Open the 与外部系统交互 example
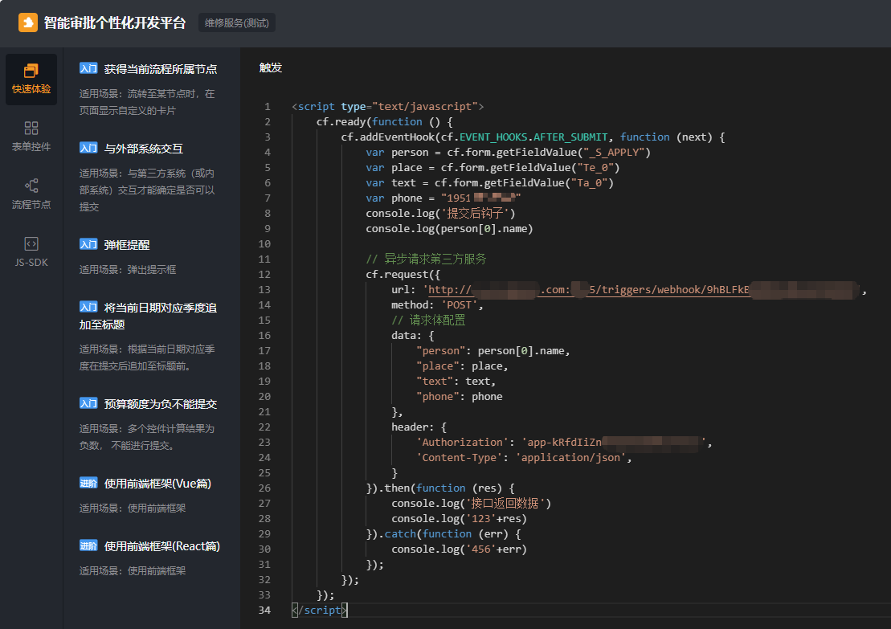The image size is (891, 629). pyautogui.click(x=143, y=149)
